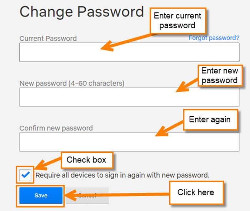This screenshot has width=250, height=211.
Task: Click the blue Save button
Action: click(x=41, y=195)
